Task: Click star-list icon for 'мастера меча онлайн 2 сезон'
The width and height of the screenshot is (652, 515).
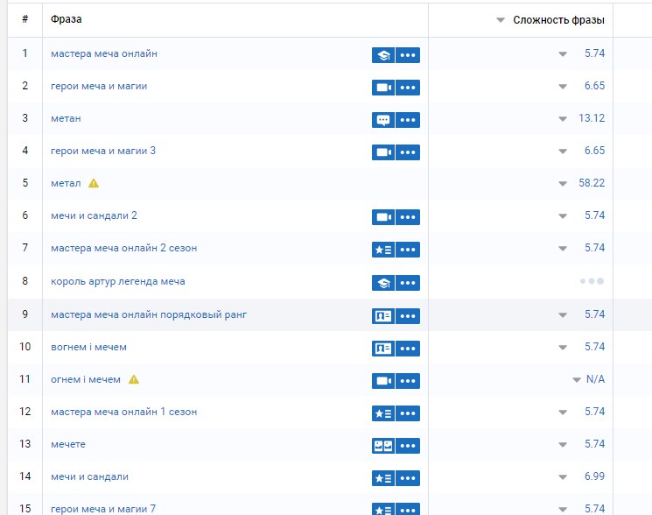Action: point(383,250)
